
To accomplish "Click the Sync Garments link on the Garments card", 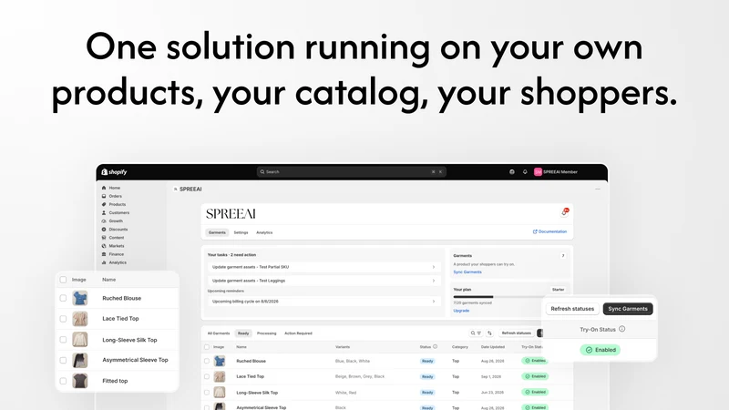I will point(467,272).
